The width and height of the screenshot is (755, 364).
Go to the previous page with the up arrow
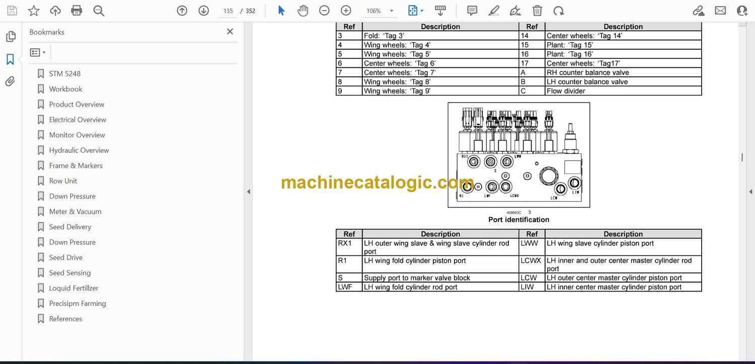(182, 11)
